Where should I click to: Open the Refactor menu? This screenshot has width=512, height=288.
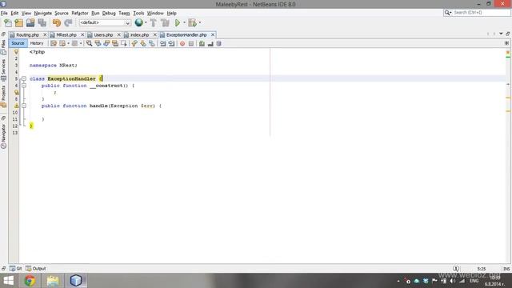coord(80,13)
